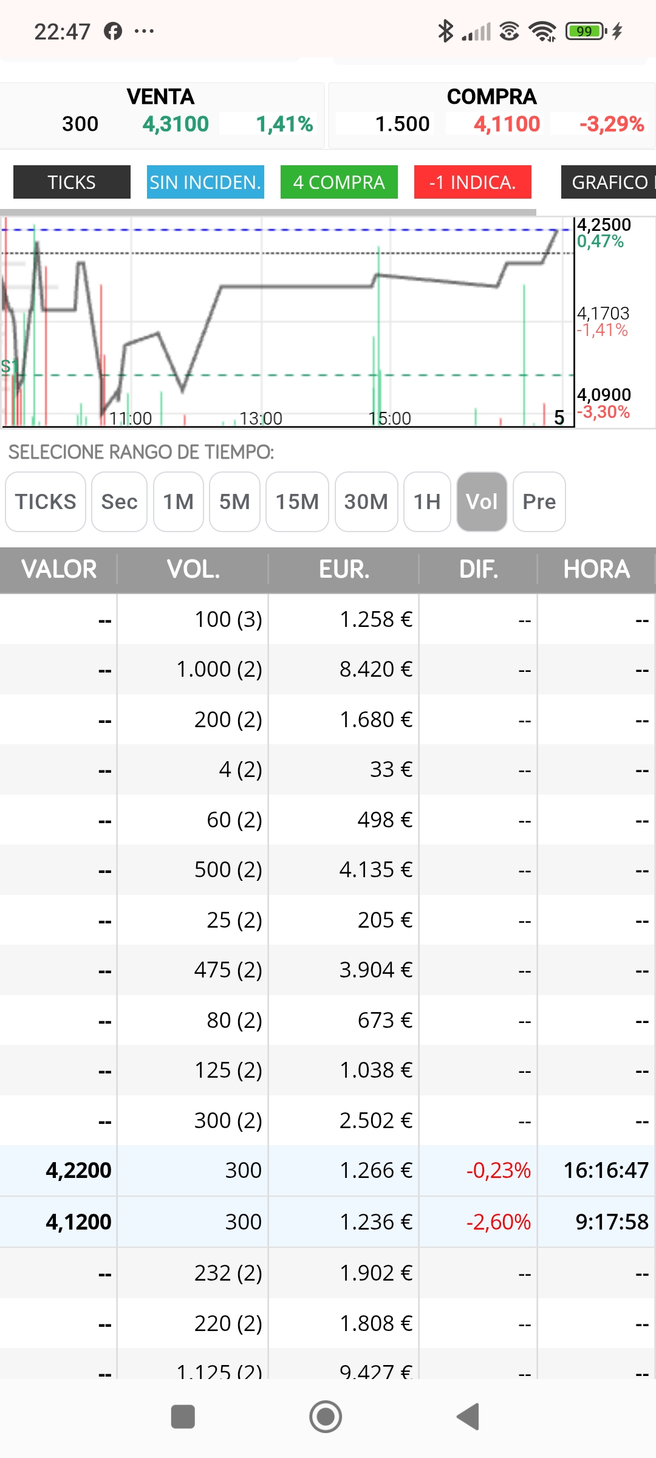Switch to the 15M time range
This screenshot has width=656, height=1458.
click(x=297, y=502)
